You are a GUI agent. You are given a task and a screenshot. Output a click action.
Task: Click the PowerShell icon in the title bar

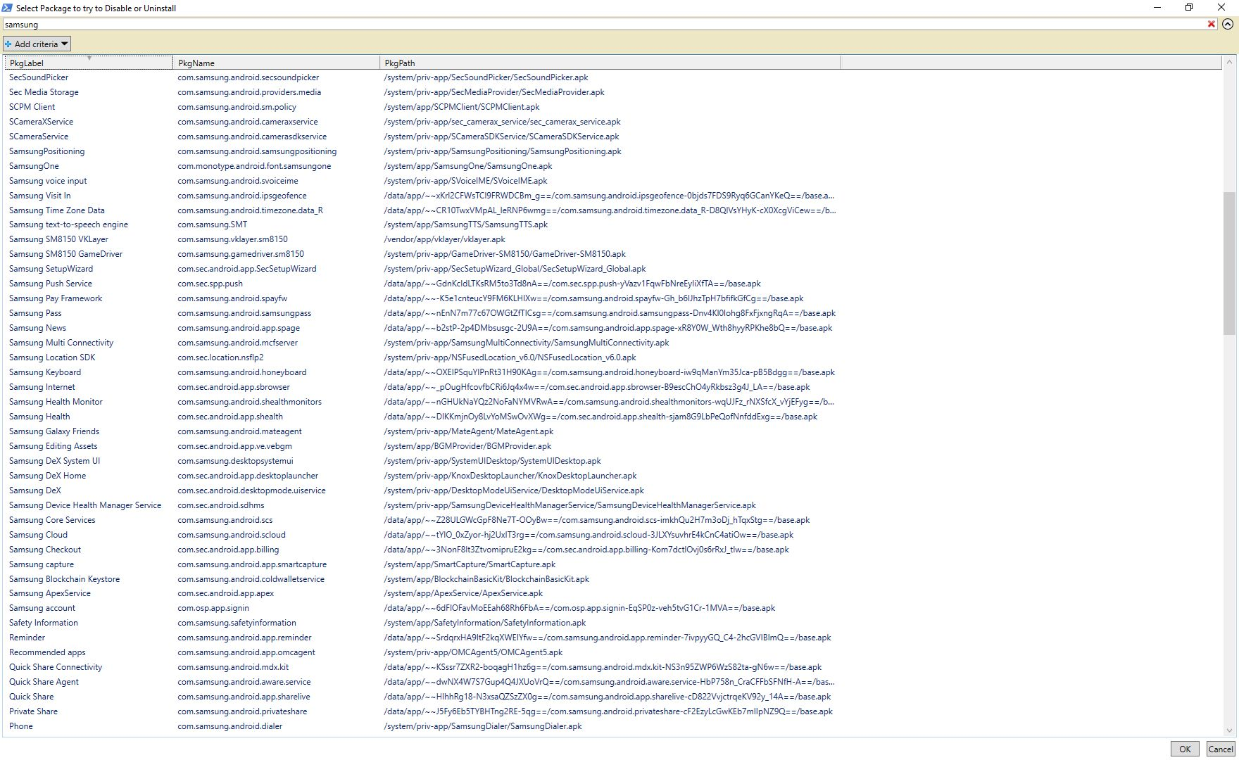pos(7,8)
